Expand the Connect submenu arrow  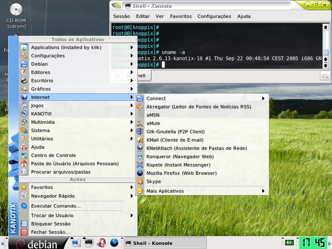coord(263,98)
